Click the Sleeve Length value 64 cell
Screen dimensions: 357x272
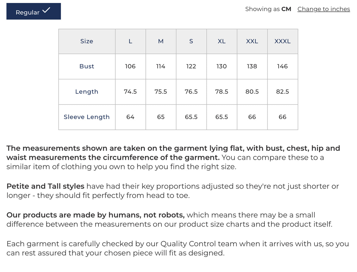point(130,117)
